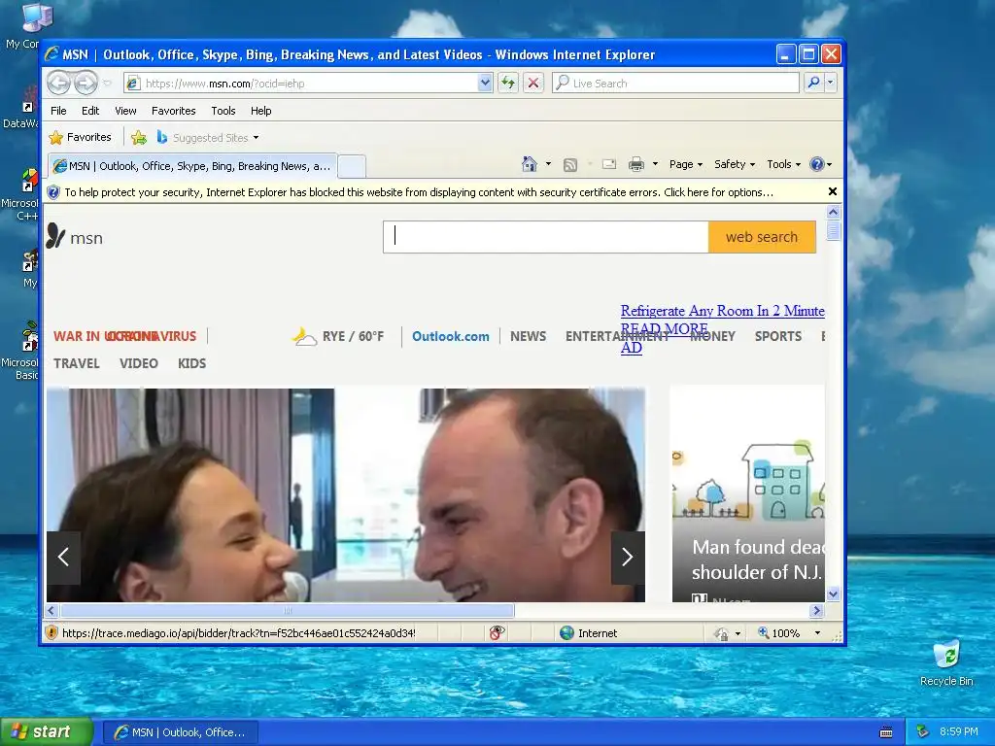Open the Page command bar menu
Image resolution: width=995 pixels, height=746 pixels.
click(685, 164)
